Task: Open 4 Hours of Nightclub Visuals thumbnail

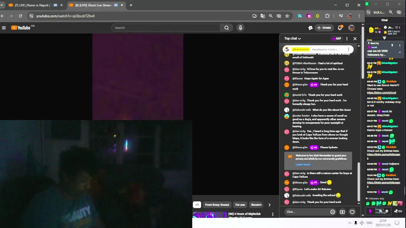Action: (x=210, y=215)
